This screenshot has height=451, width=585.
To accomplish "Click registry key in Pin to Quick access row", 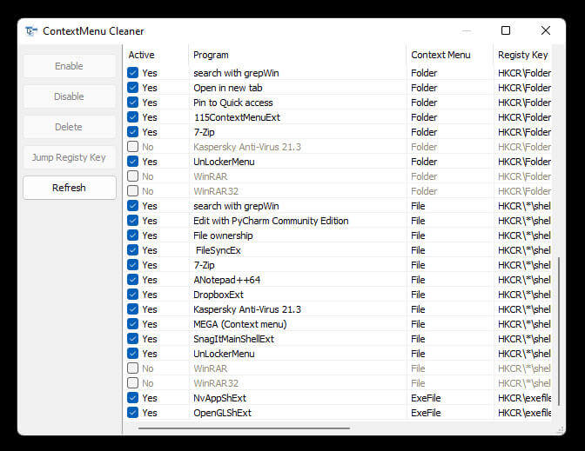I will point(525,103).
